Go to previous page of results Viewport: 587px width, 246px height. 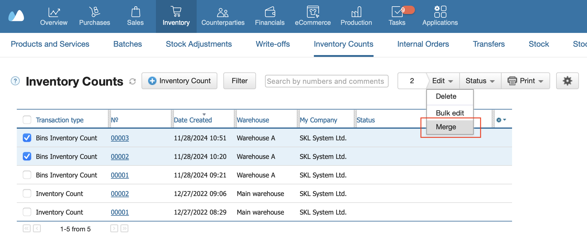pyautogui.click(x=37, y=229)
